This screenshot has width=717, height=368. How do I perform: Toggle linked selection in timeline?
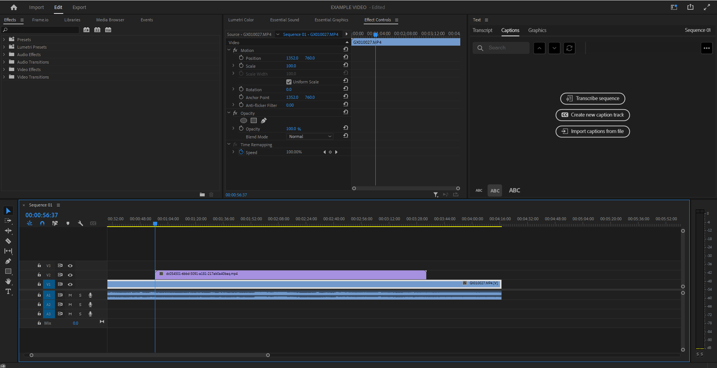coord(55,223)
